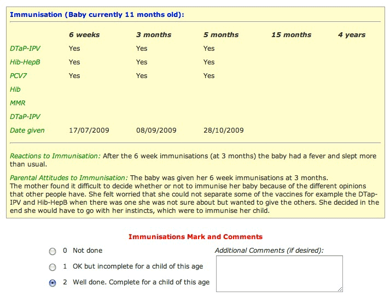Choose '1 OK but incomplete' radio option
This screenshot has width=390, height=297.
pyautogui.click(x=53, y=267)
